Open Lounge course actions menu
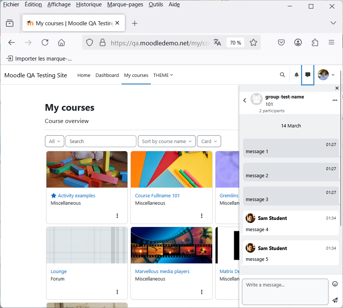Viewport: 343px width, 308px height. 117,292
